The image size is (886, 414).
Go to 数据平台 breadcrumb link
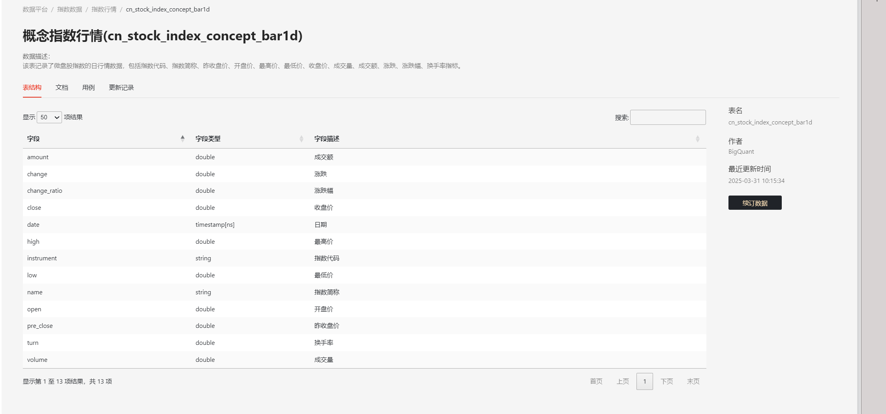pyautogui.click(x=35, y=9)
